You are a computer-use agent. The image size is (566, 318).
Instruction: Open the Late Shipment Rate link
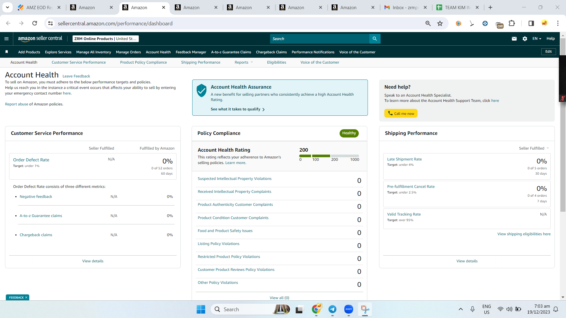tap(404, 159)
